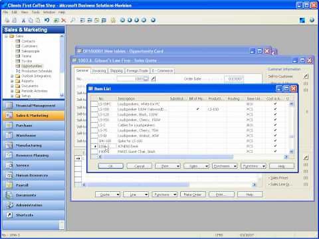Collapse the Sales folder in navigation tree
Viewport: 319px width, 239px height.
(7, 36)
